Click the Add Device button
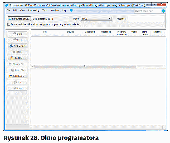The height and width of the screenshot is (143, 170). (x=18, y=76)
